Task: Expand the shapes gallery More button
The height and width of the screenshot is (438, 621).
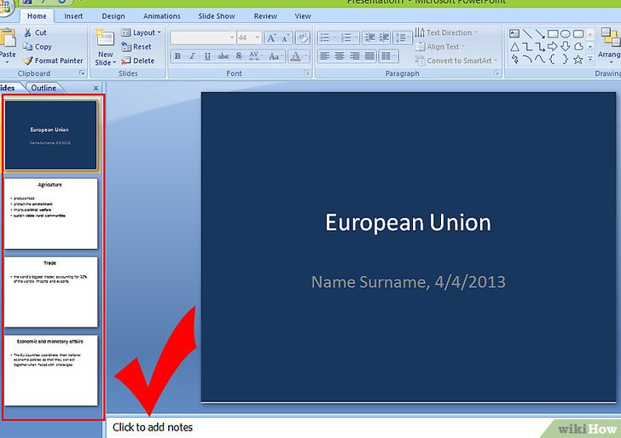Action: (x=590, y=59)
